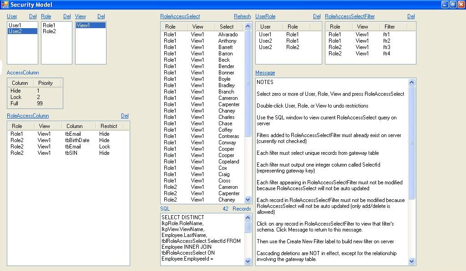Select the User2 Role2 row in UserRole
Viewport: 466px width, 271px height.
(x=279, y=47)
